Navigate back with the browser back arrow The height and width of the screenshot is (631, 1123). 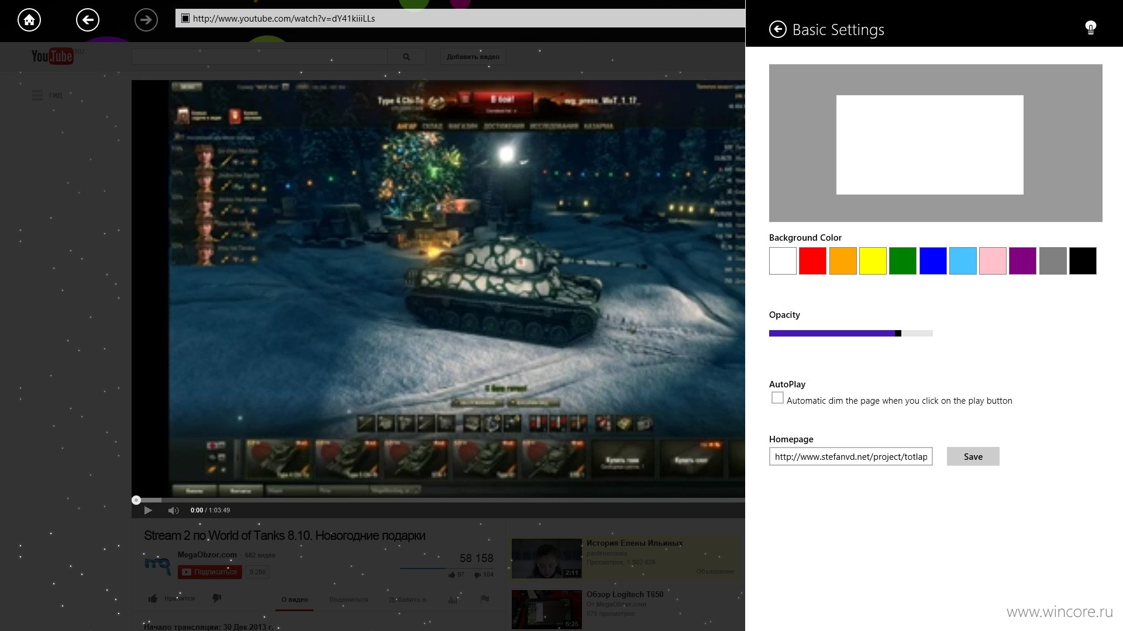tap(88, 20)
